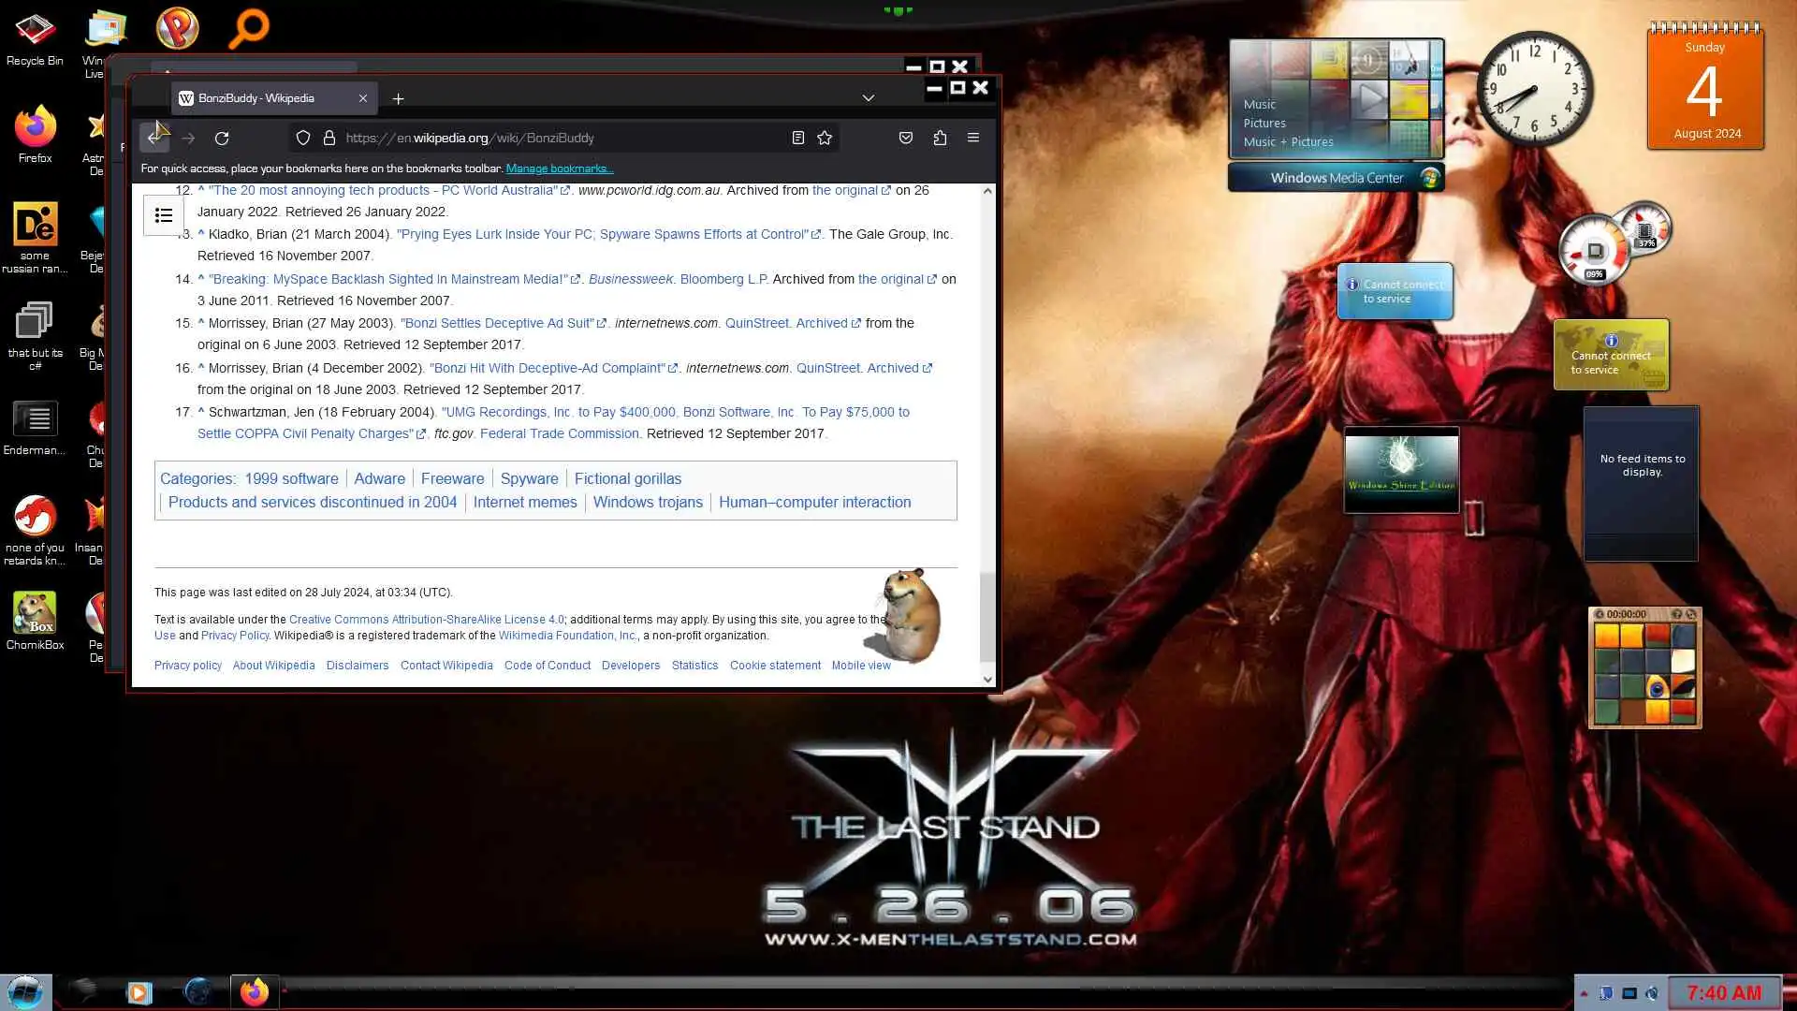Select the BonziBuddy - Wikipedia tab
This screenshot has width=1797, height=1011.
(x=257, y=98)
